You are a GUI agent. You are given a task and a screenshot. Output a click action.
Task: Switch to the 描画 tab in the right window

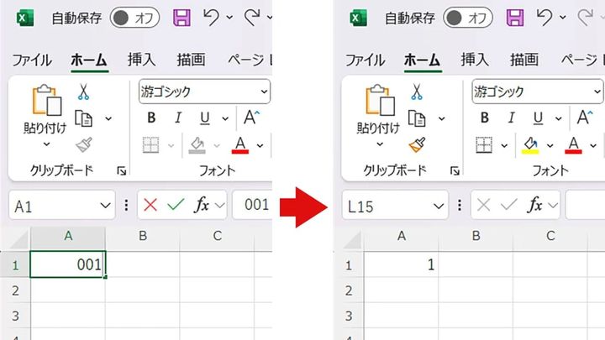tap(524, 60)
